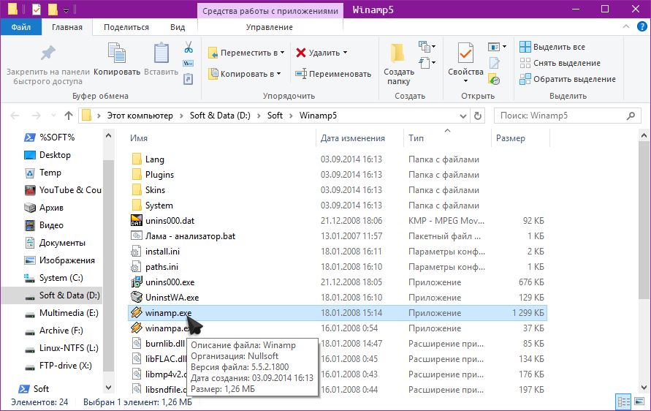Switch to the Вид ribbon tab
Image resolution: width=651 pixels, height=411 pixels.
coord(178,27)
